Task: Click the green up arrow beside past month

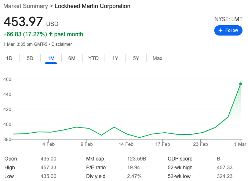Action: [51, 34]
